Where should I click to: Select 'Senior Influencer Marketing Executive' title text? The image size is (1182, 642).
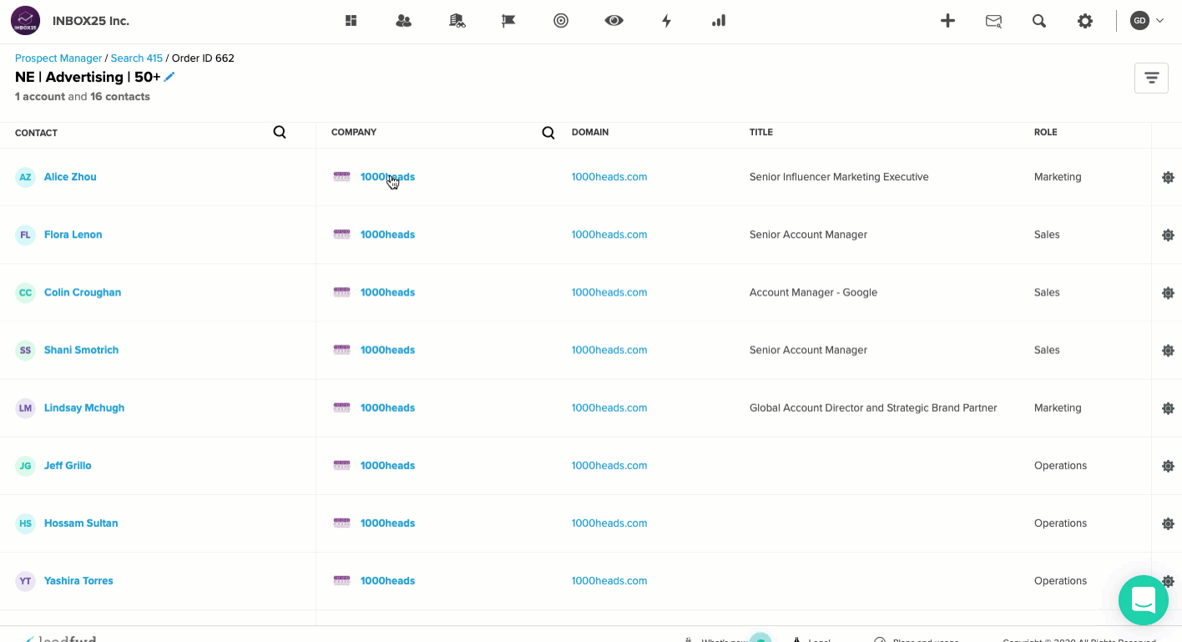[839, 177]
